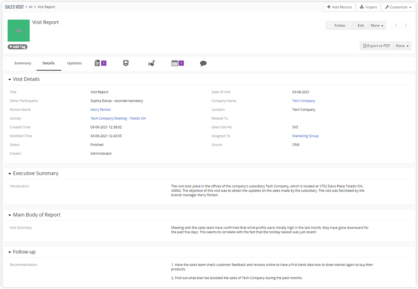Screen dimensions: 418x289
Task: Add a tag to the record
Action: (x=18, y=47)
